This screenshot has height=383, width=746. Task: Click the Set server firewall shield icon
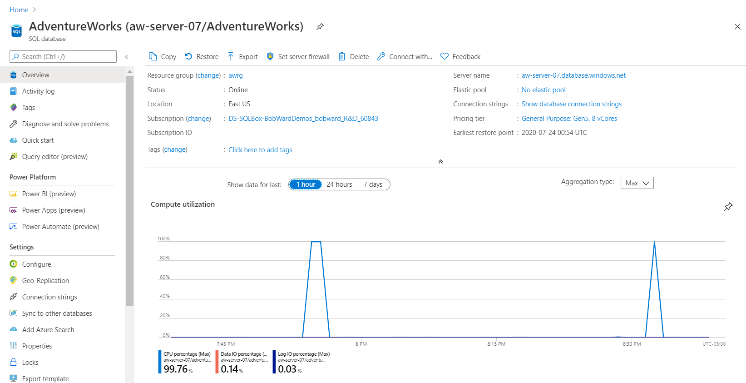[x=270, y=56]
